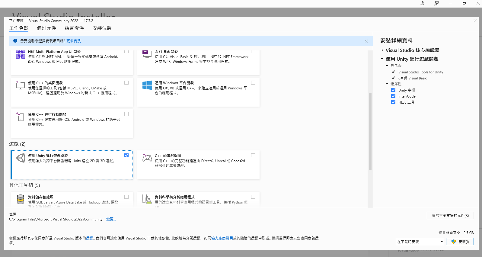Click the installation path text C:\Program Files
Screen dimensions: 482x257
coord(56,219)
